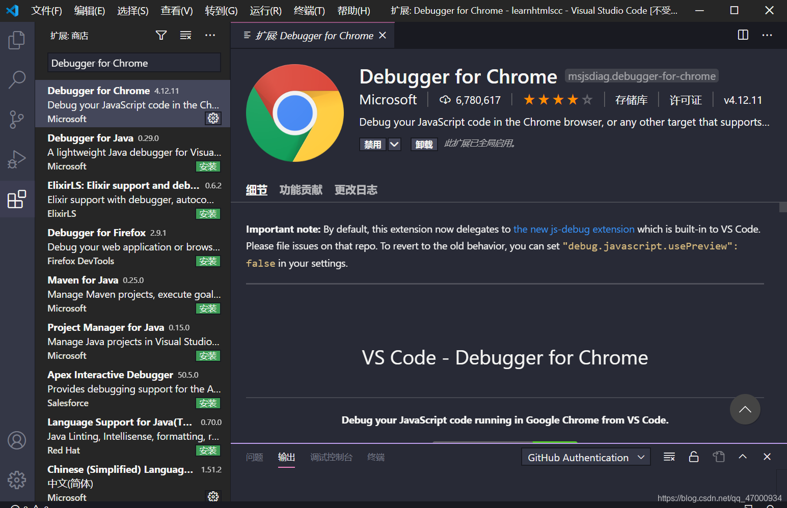Install Project Manager for Java extension
The image size is (787, 508).
click(x=208, y=356)
